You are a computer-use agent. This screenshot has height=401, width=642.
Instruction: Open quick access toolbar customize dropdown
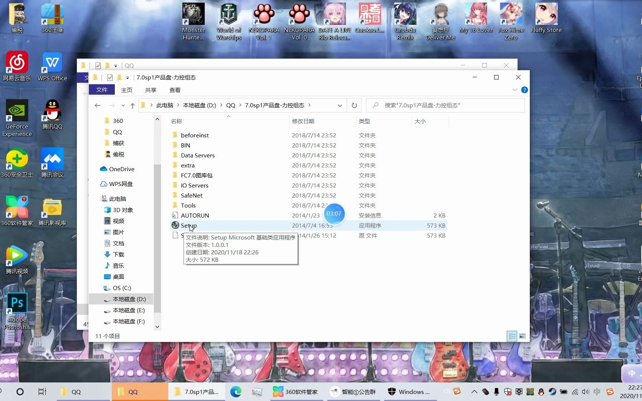point(127,78)
